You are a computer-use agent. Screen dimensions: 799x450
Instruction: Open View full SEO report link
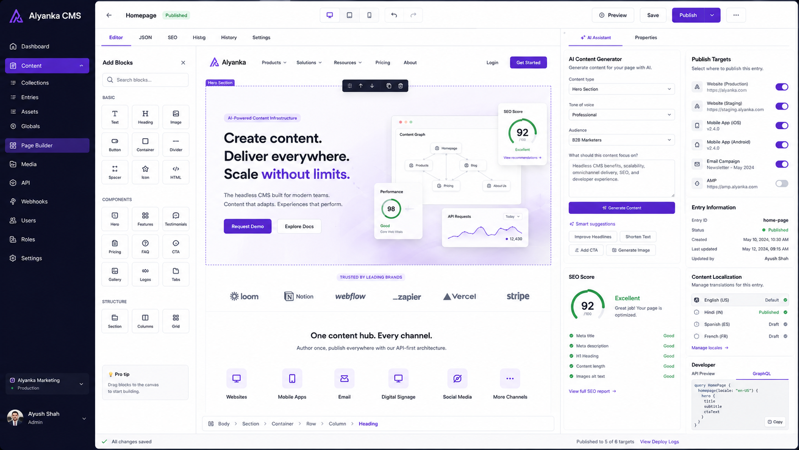592,391
